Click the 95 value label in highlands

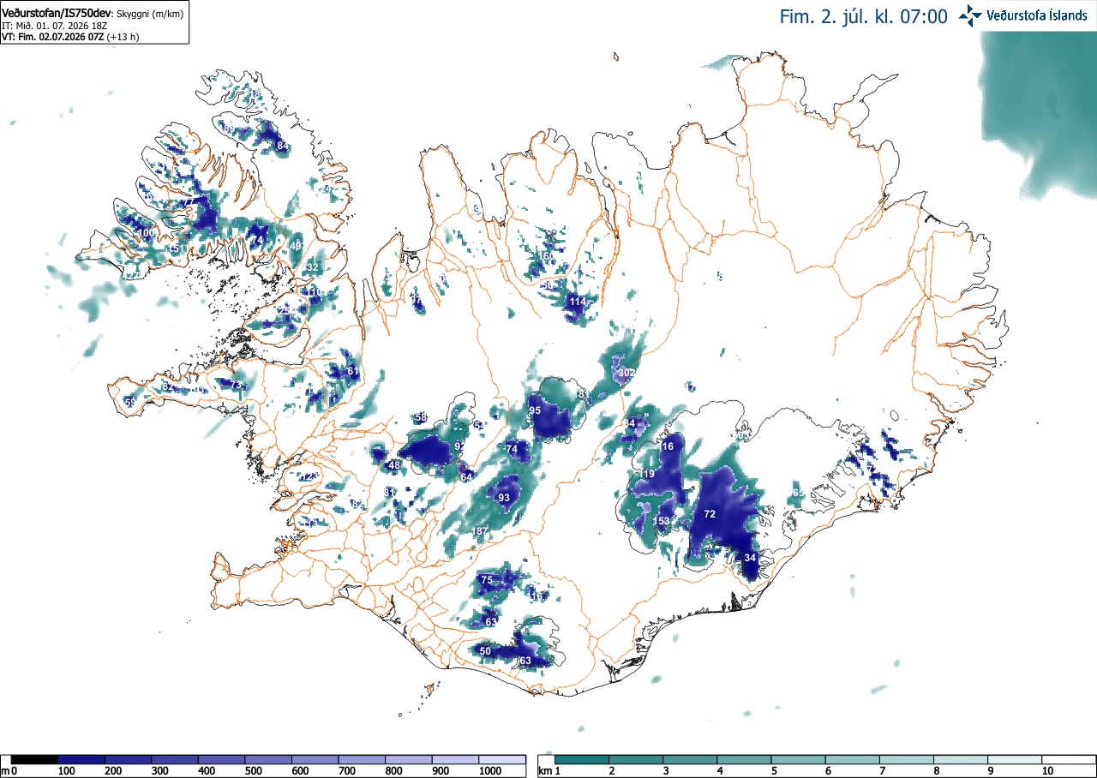(x=535, y=410)
